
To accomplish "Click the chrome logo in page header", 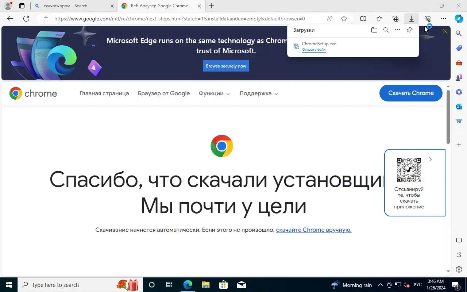I will click(33, 93).
